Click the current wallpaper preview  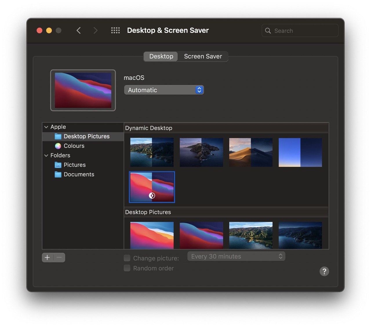83,90
